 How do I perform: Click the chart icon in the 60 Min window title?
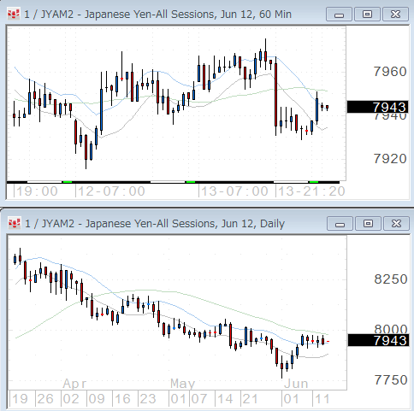pos(14,14)
